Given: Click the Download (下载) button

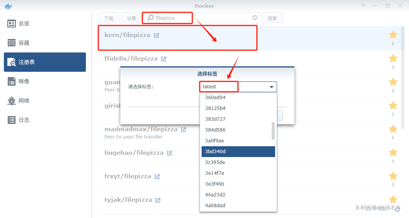Looking at the screenshot, I should click(x=109, y=18).
